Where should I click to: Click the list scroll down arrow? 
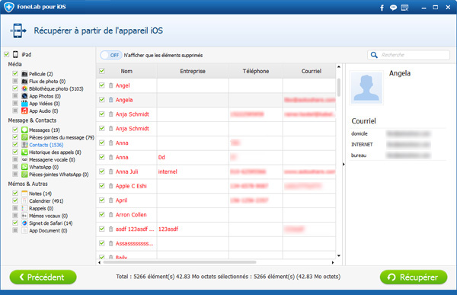[x=339, y=256]
